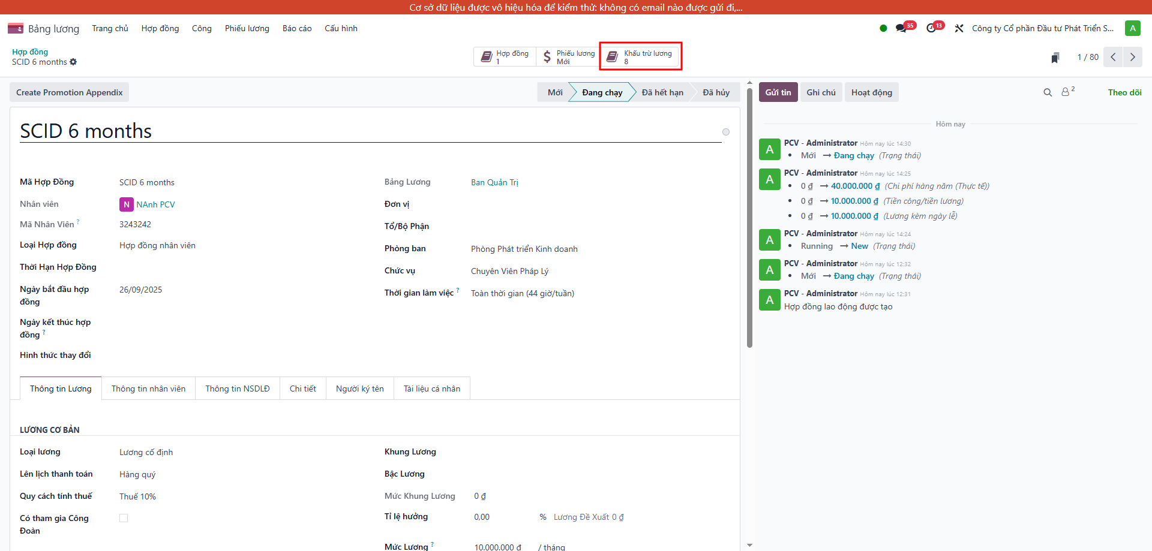The width and height of the screenshot is (1152, 551).
Task: Click the Ghi chú button
Action: pos(821,92)
